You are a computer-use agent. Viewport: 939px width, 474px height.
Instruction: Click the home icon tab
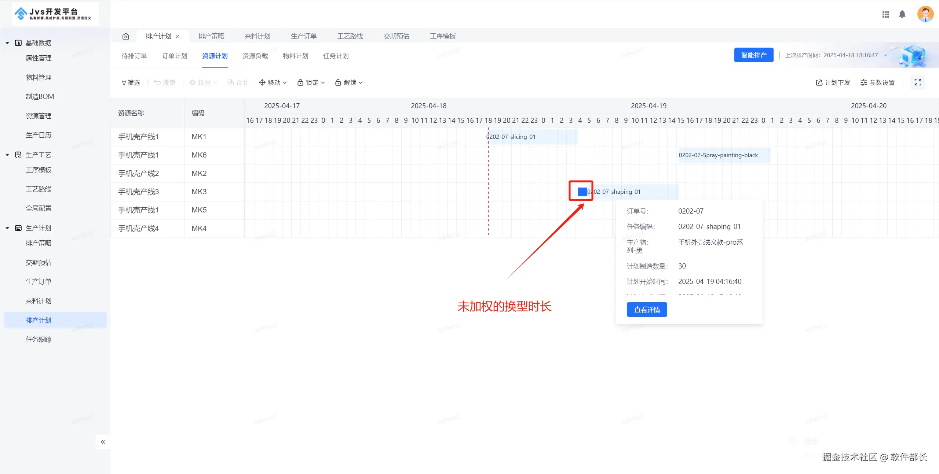point(126,36)
